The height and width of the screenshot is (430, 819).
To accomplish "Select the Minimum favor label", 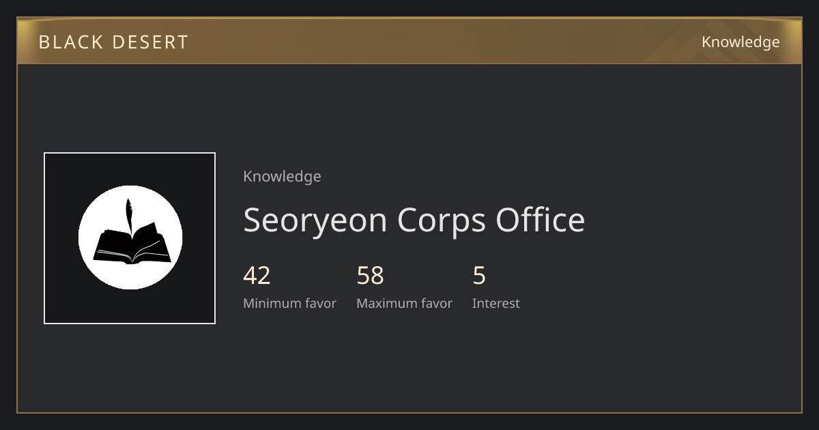I will pyautogui.click(x=289, y=304).
